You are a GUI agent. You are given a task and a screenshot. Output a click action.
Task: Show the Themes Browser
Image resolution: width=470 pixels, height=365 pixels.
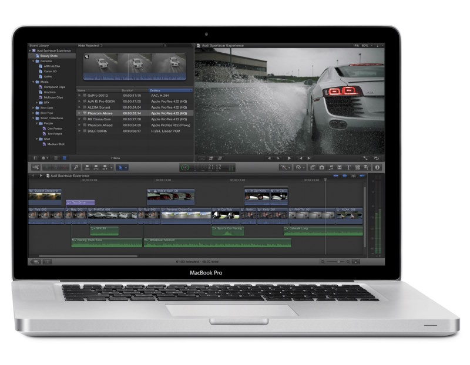pyautogui.click(x=366, y=167)
